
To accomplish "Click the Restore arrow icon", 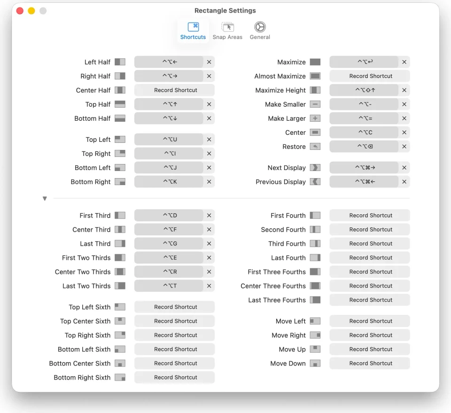I will (315, 147).
